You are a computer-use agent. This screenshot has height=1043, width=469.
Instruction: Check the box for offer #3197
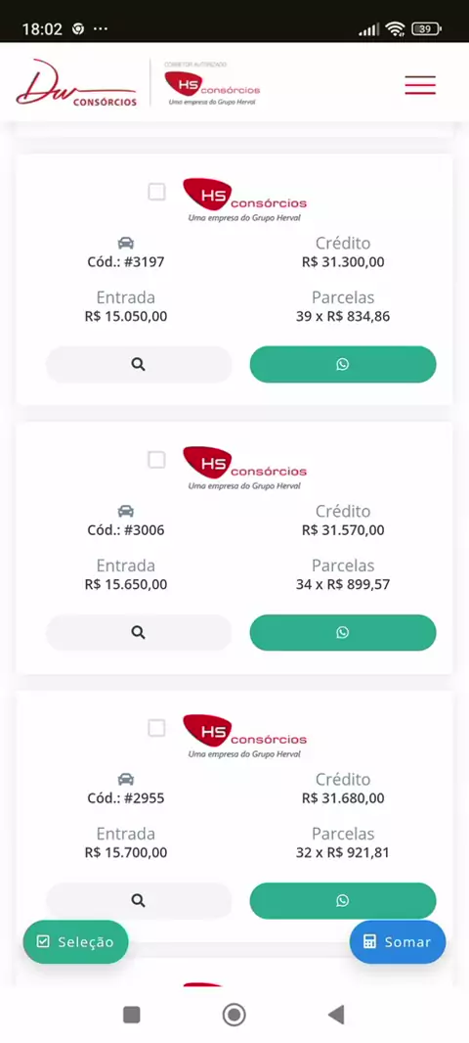coord(156,192)
